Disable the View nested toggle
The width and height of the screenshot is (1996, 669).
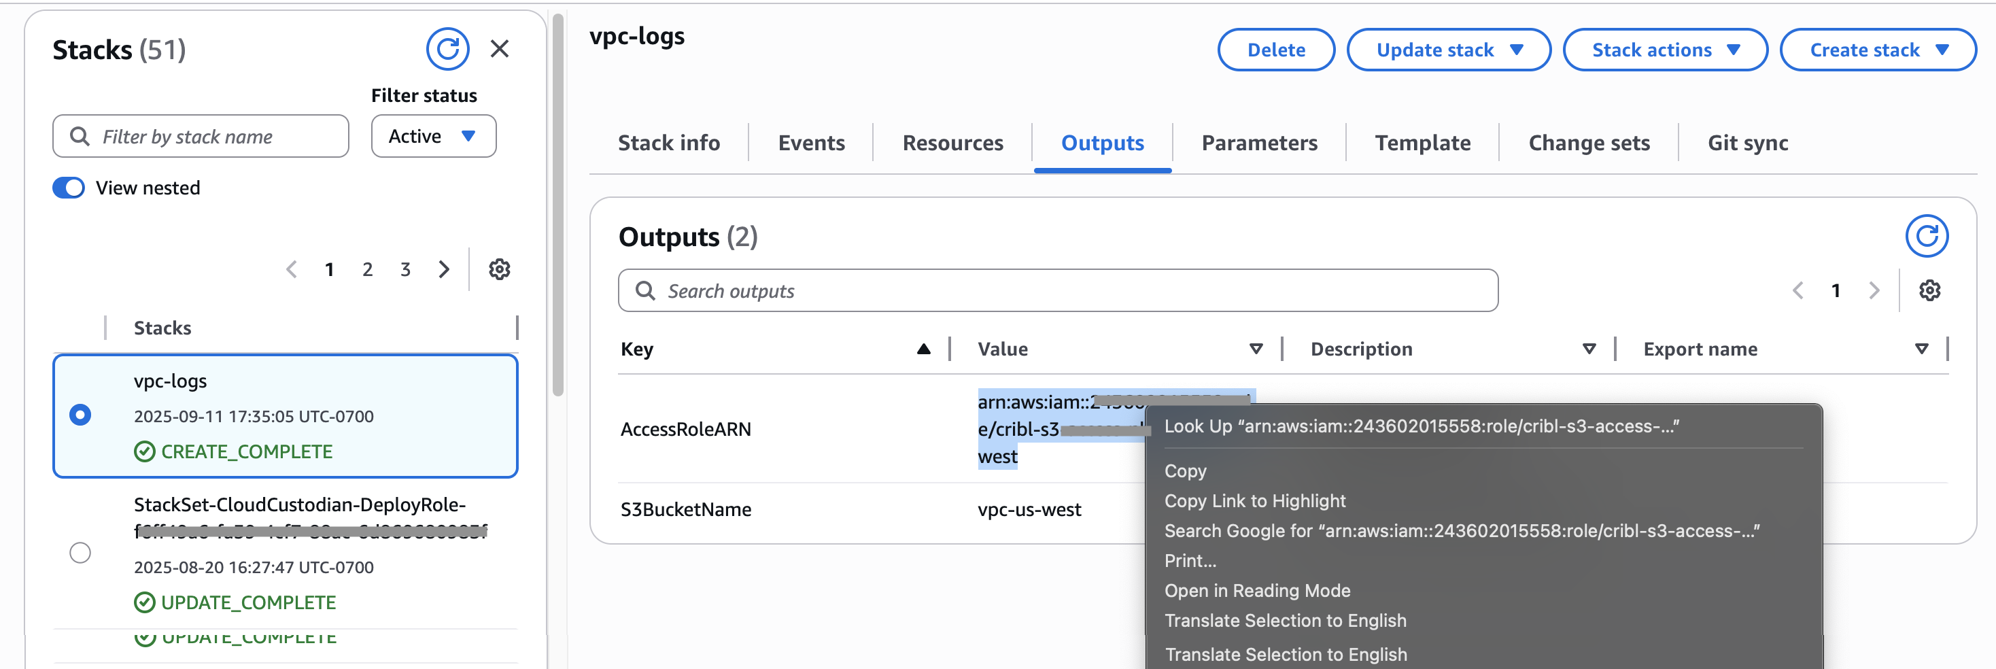pos(68,187)
